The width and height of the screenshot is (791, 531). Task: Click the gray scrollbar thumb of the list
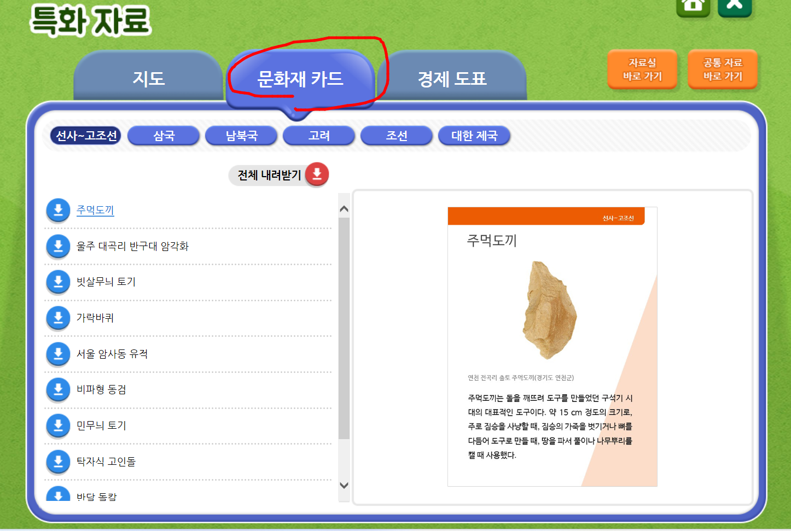pos(344,328)
